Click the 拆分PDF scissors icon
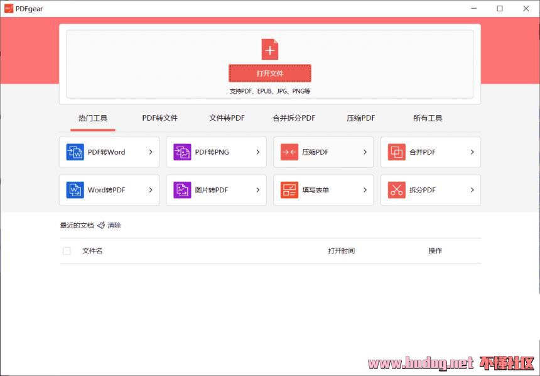540x376 pixels. point(397,190)
